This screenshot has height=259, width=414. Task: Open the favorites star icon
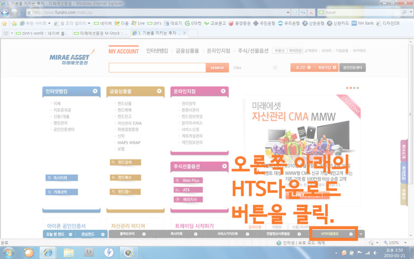(x=4, y=23)
